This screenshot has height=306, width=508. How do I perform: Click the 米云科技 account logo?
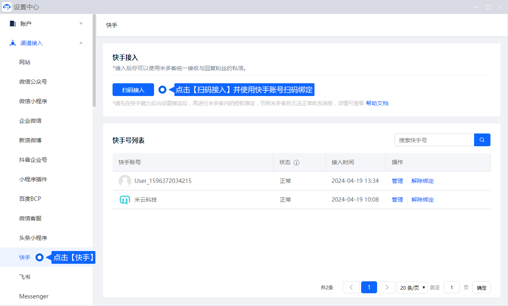(x=125, y=200)
